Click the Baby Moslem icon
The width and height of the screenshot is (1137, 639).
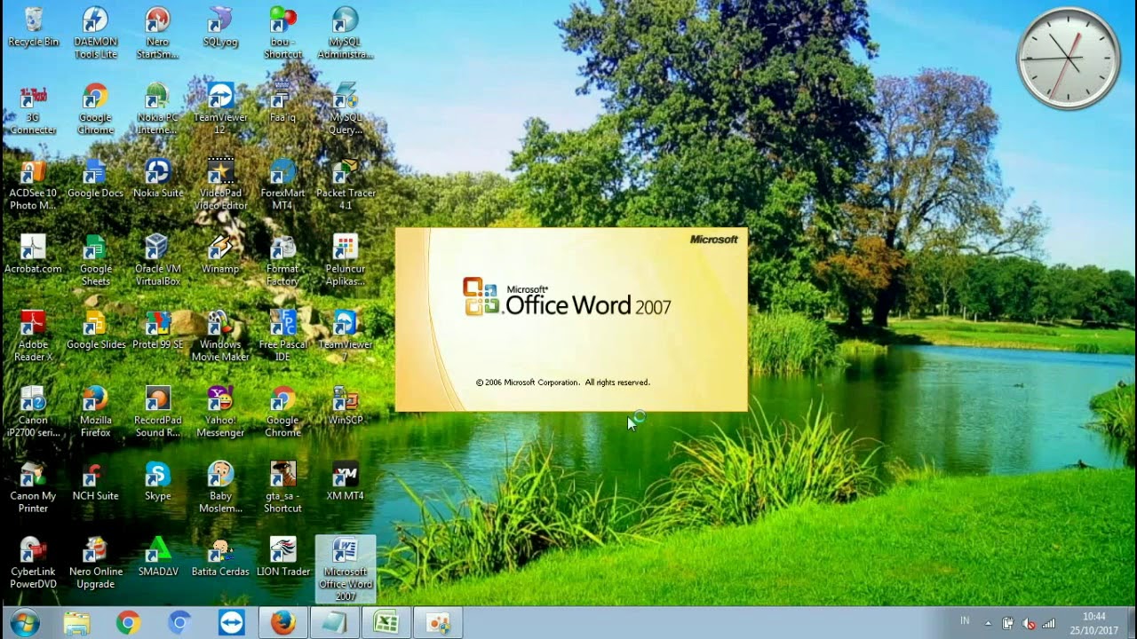point(219,488)
